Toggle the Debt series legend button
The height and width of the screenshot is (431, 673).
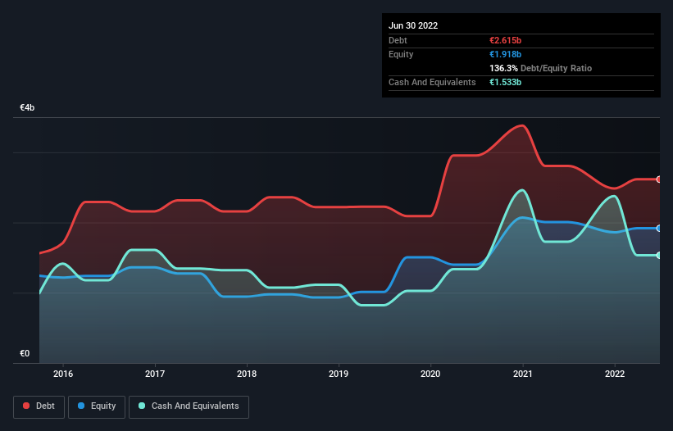39,406
